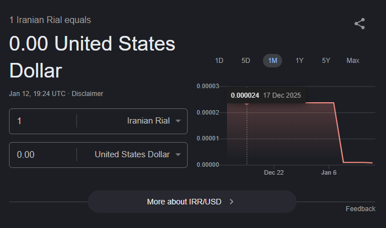Click More about IRR/USD button
Image resolution: width=386 pixels, height=228 pixels.
point(192,202)
